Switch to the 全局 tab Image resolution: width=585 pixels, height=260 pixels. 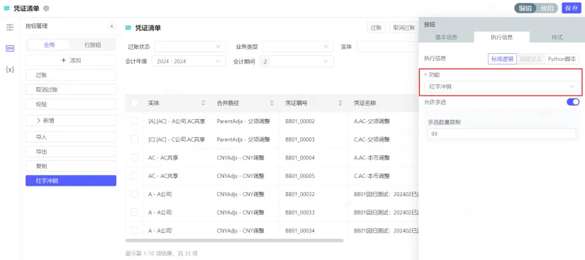49,45
